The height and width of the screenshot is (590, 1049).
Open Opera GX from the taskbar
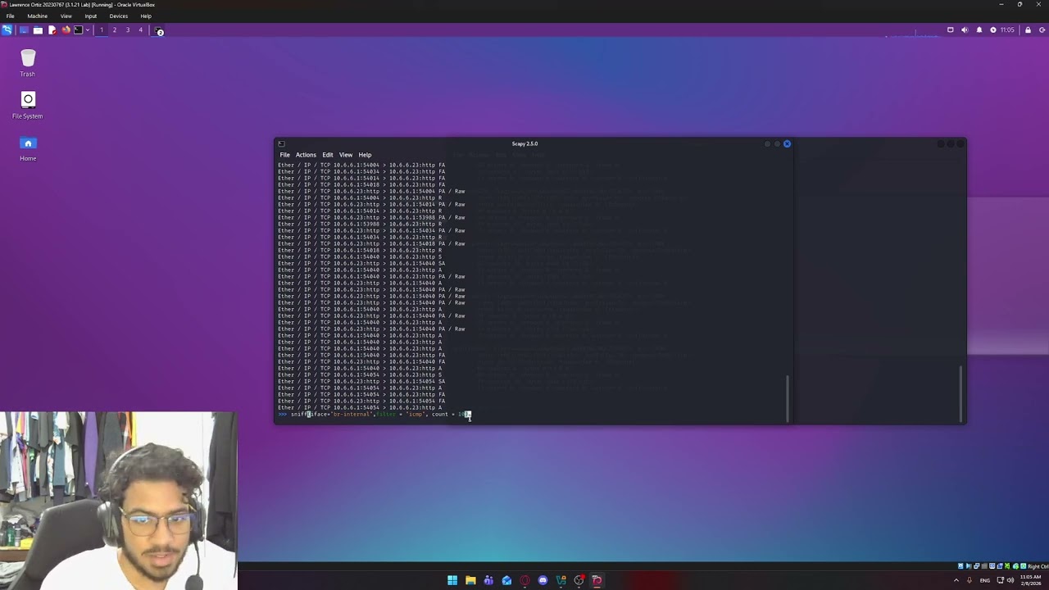point(524,580)
